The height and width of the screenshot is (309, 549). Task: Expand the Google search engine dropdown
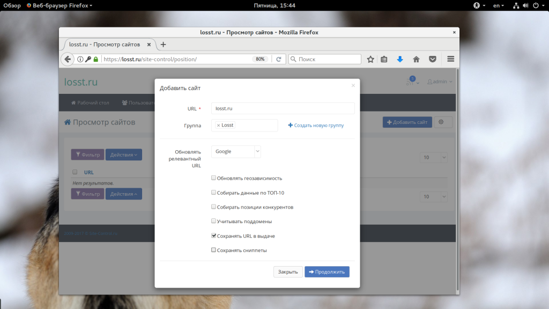(x=236, y=152)
